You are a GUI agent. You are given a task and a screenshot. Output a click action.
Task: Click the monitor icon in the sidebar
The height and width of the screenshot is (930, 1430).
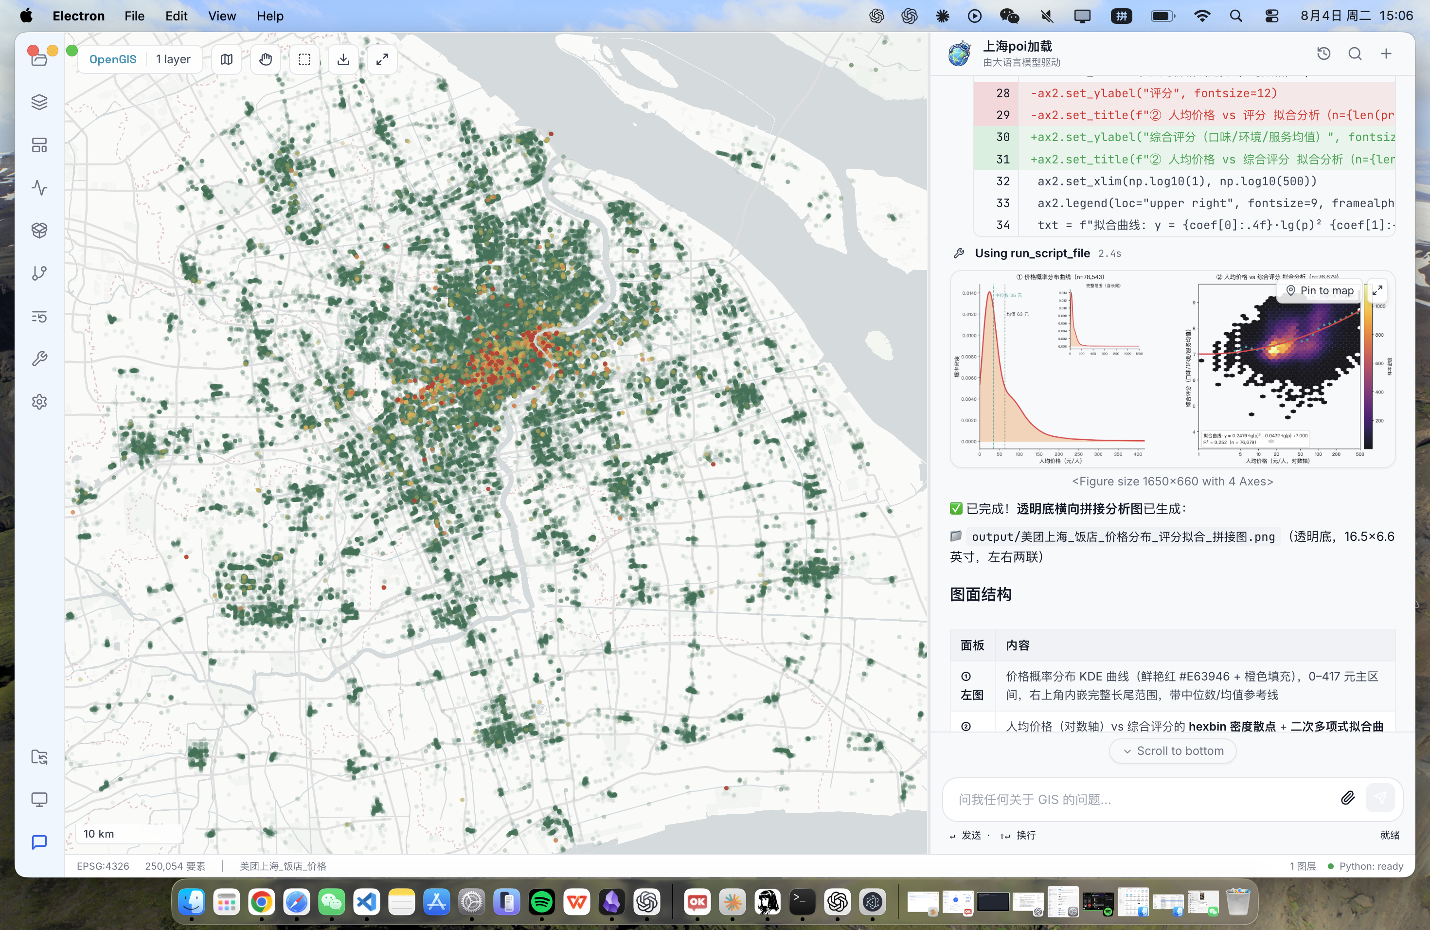[x=39, y=800]
